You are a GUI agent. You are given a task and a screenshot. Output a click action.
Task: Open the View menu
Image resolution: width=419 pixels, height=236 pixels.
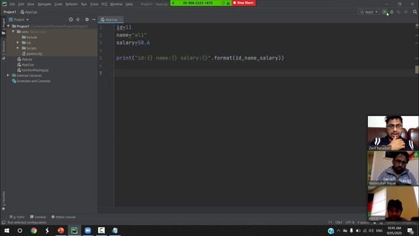[x=31, y=5]
